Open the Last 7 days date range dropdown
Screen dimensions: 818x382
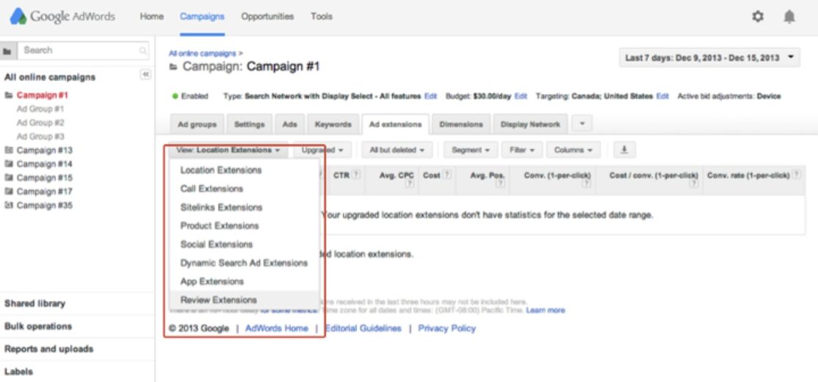(x=709, y=58)
